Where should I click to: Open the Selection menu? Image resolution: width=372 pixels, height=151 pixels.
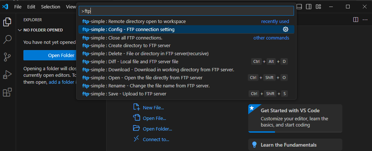(x=51, y=7)
